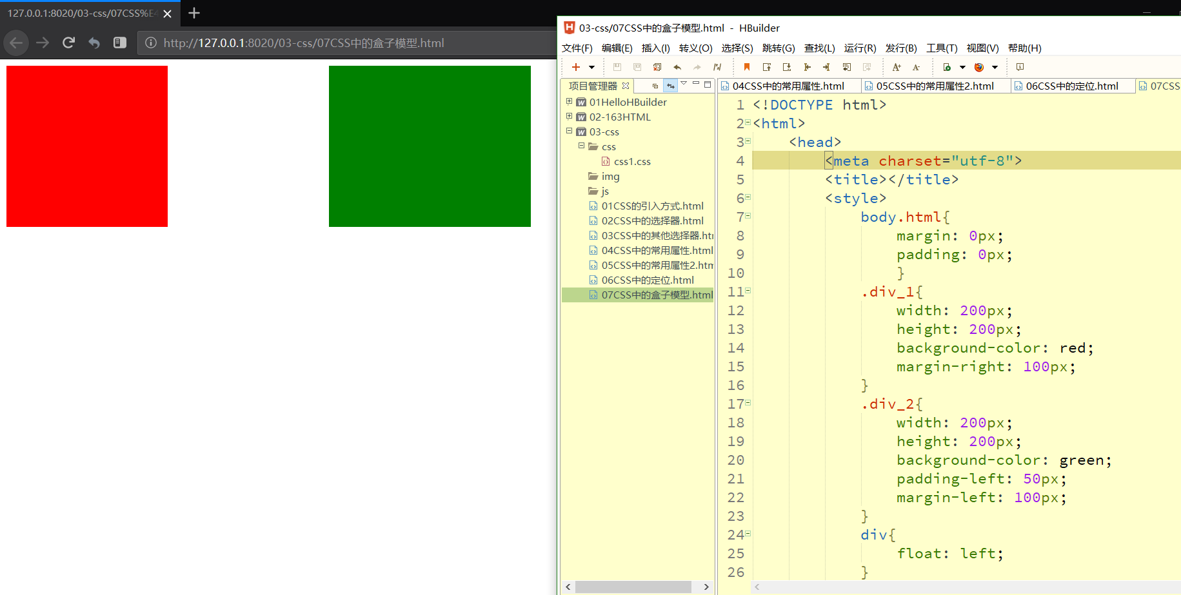This screenshot has width=1181, height=595.
Task: Open the 工具(T) menu
Action: tap(942, 48)
